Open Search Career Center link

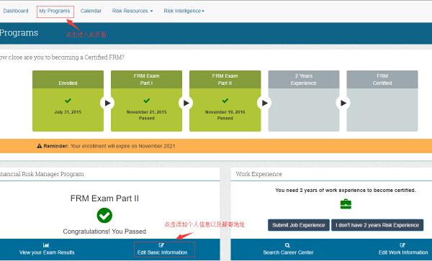tap(288, 252)
